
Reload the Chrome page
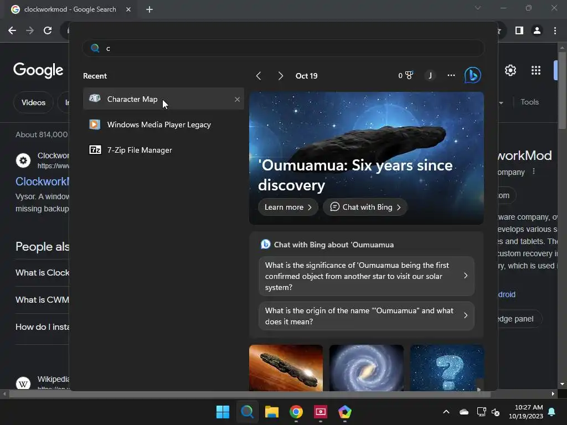(48, 31)
